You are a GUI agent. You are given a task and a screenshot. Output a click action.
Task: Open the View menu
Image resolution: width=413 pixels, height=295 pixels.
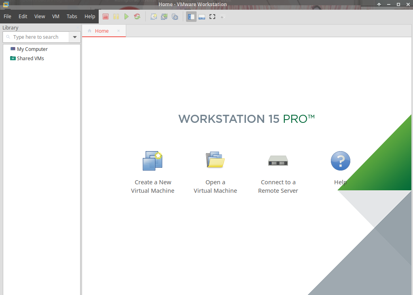[40, 16]
